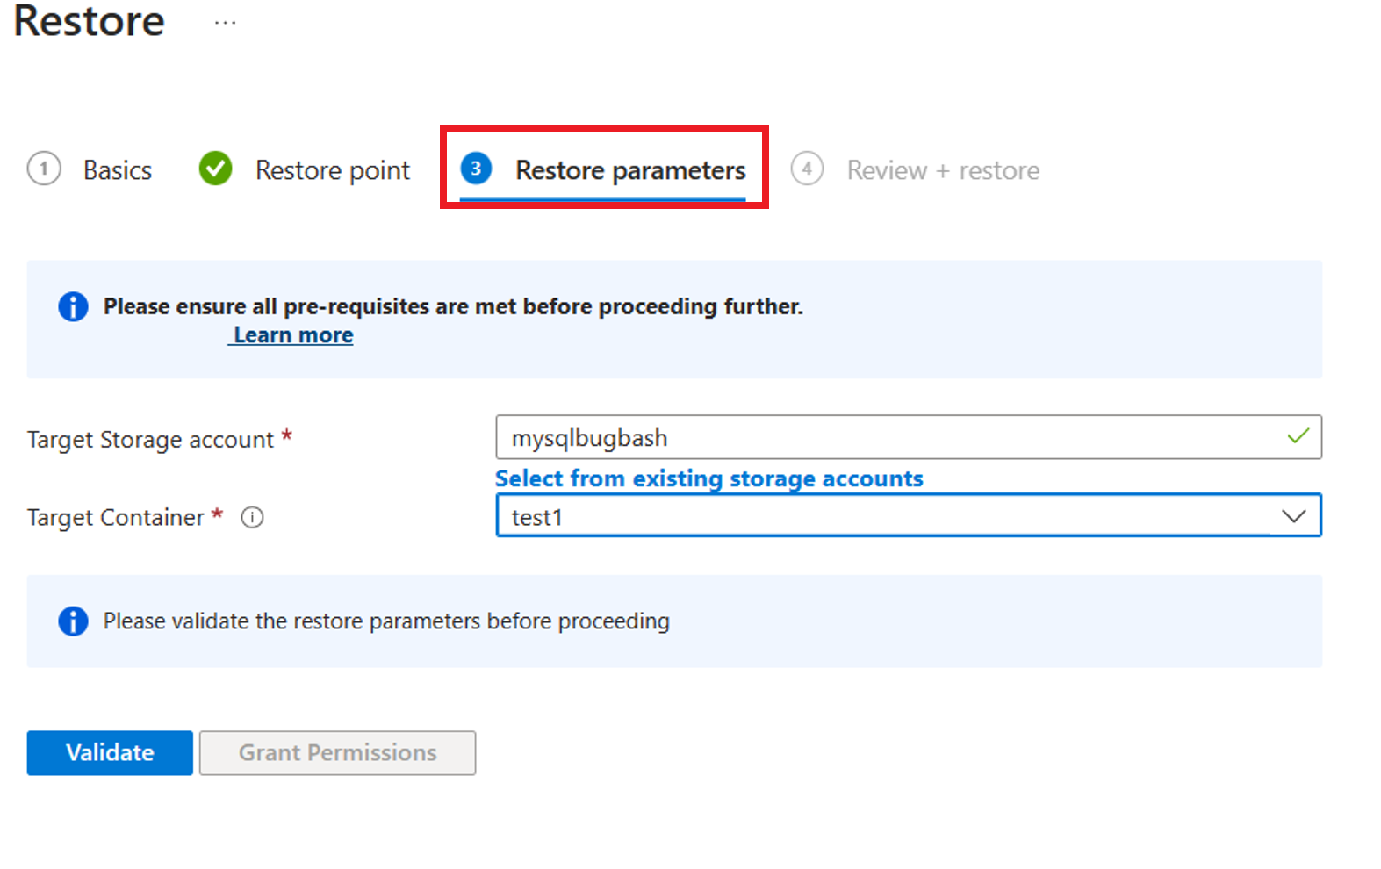Click the step 1 circle icon for Basics
Screen dimensions: 1381x869
coord(44,169)
